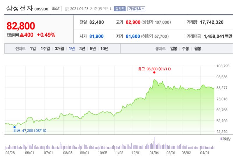Click the 삼성전자 stock title
This screenshot has height=162, width=233.
click(19, 8)
